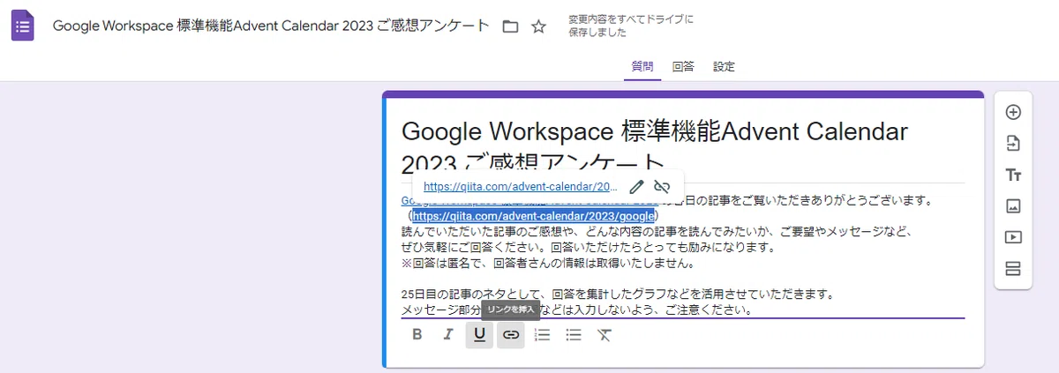Add an image from side toolbar
Screen dimensions: 1059x373
(1013, 206)
